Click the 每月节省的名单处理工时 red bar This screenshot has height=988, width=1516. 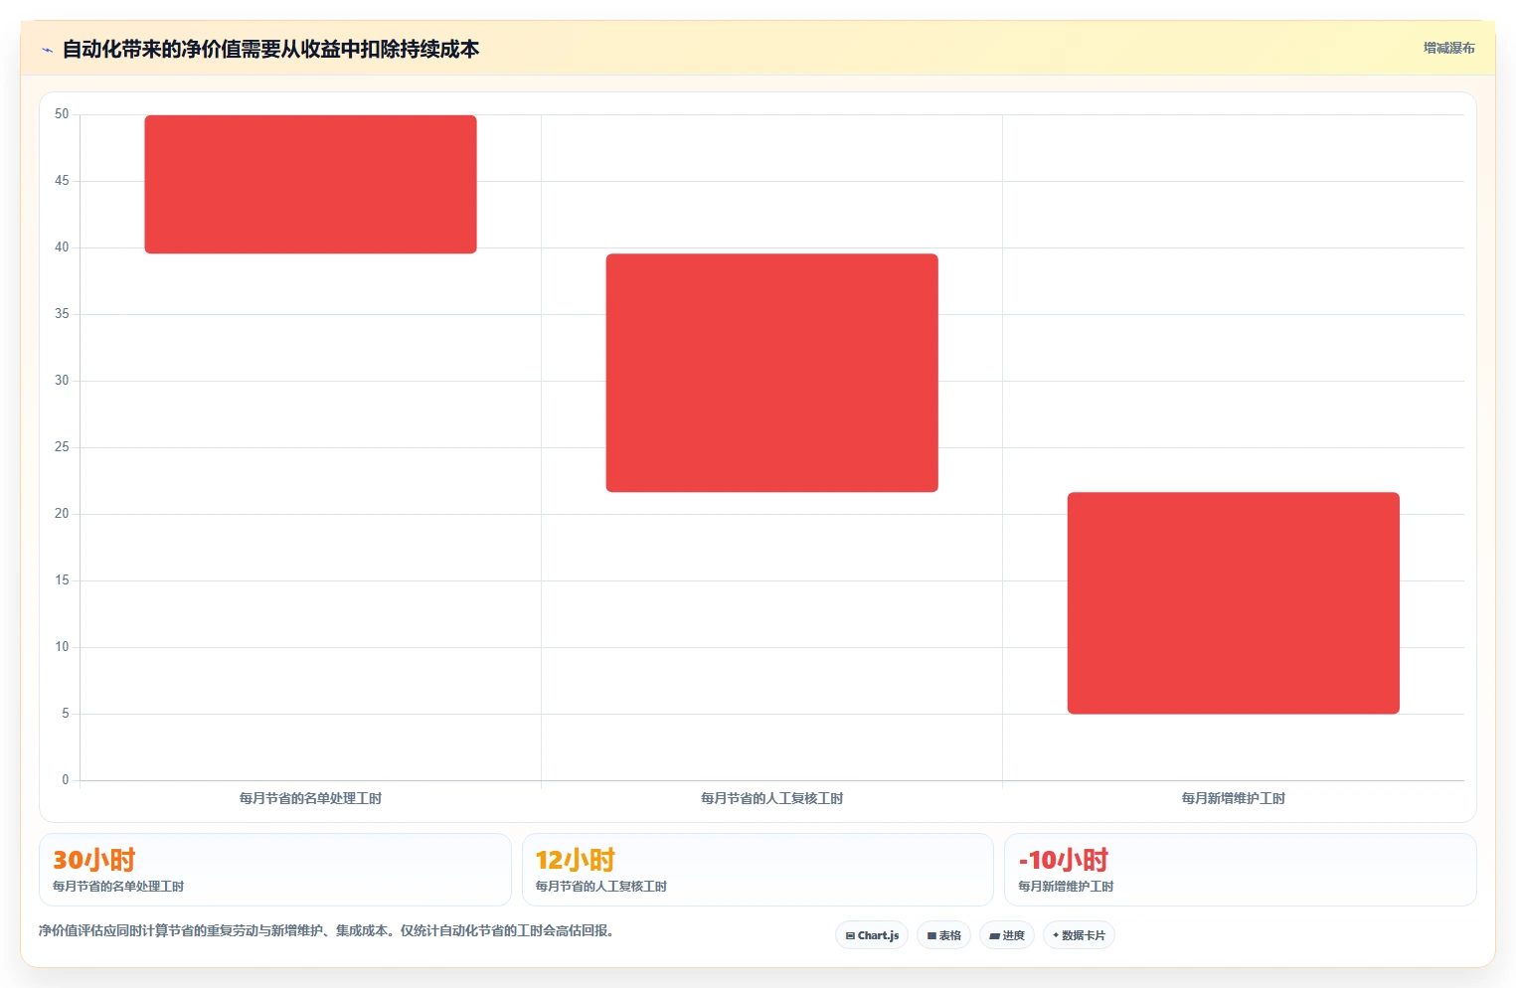click(310, 184)
